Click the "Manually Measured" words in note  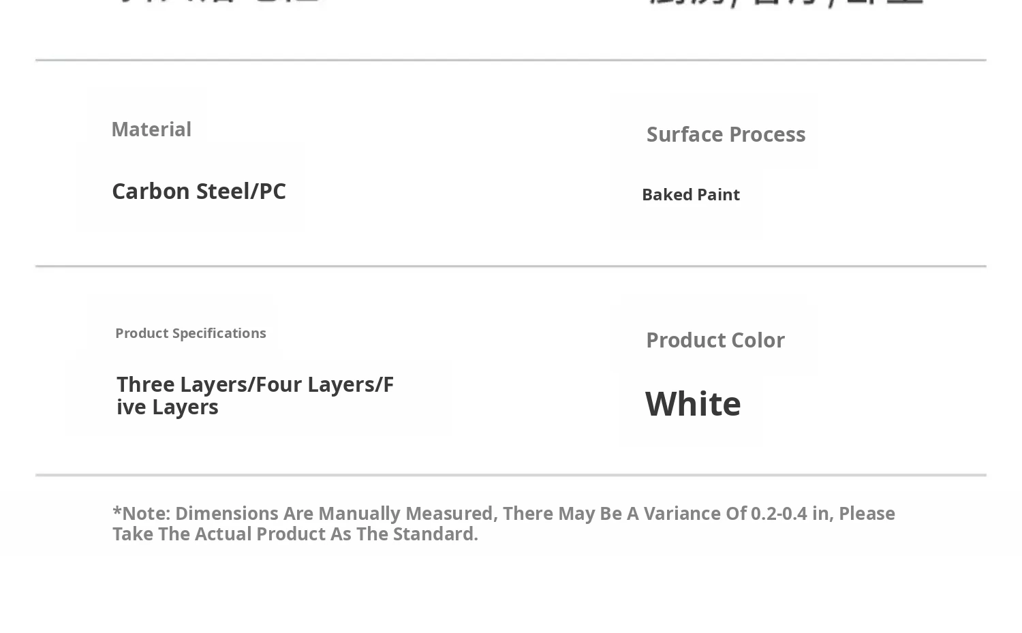pyautogui.click(x=407, y=513)
